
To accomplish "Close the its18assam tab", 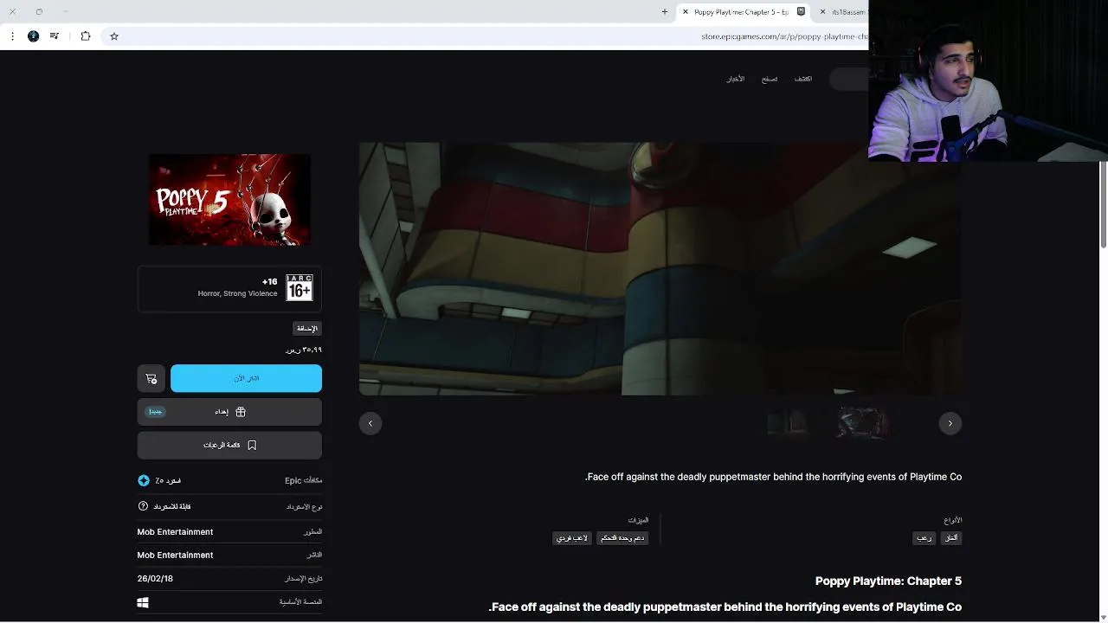I will 822,12.
